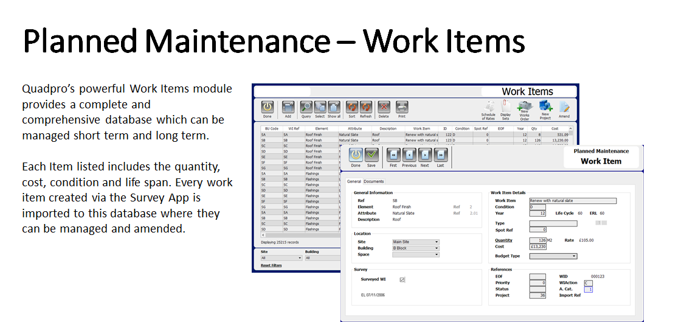Click the Cost field showing £13,230
This screenshot has height=322, width=687.
(537, 247)
